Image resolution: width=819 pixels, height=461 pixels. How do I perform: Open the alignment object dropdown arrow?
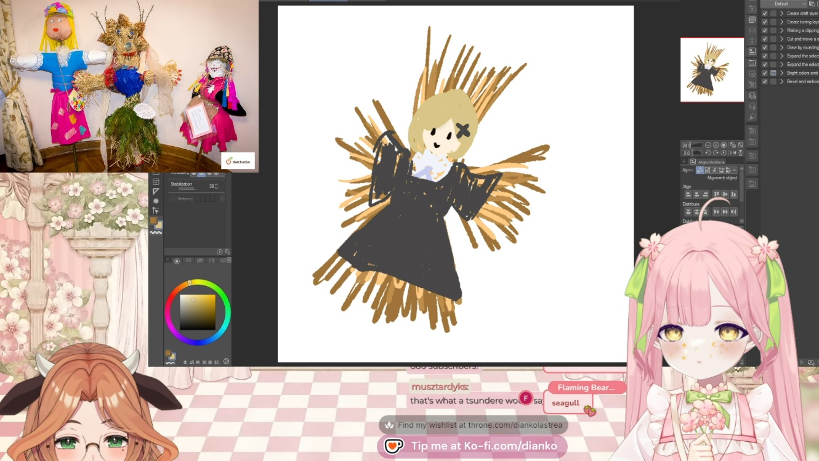coord(733,170)
